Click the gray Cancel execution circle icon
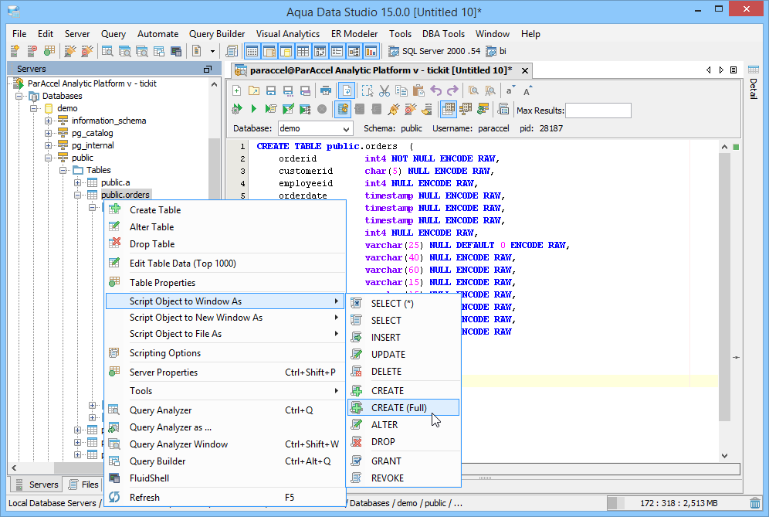Viewport: 769px width, 517px height. pos(322,109)
